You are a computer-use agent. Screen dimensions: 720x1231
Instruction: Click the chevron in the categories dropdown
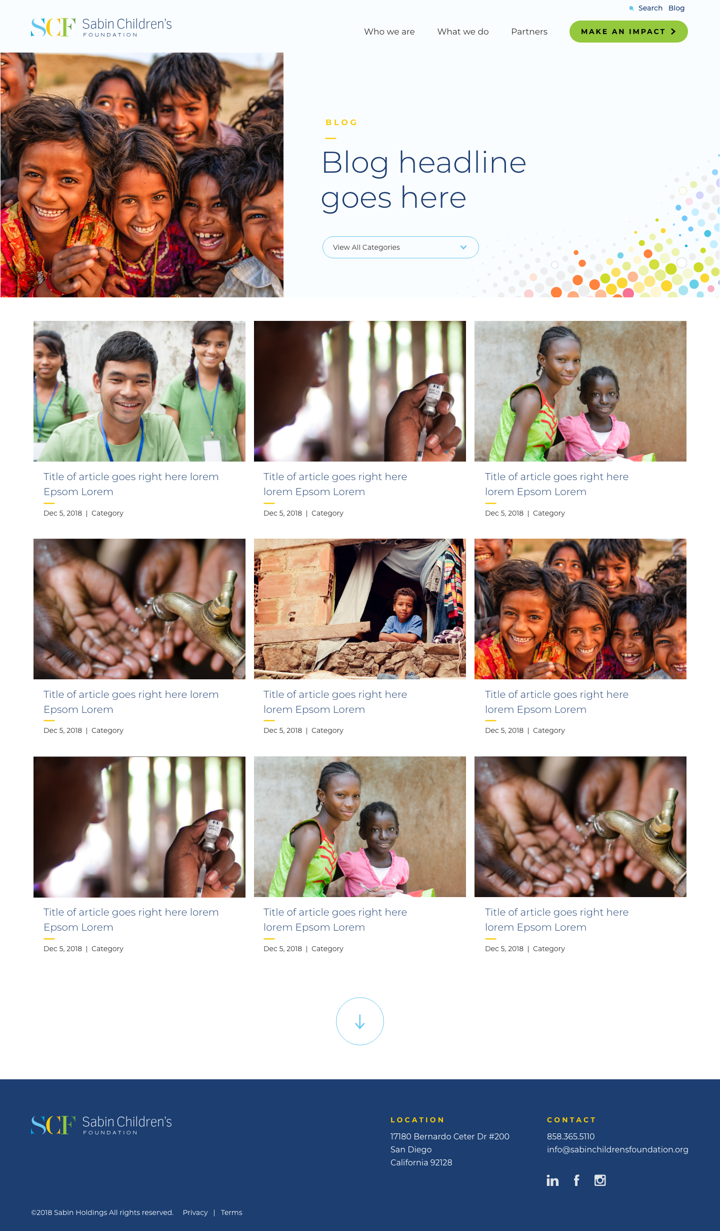coord(463,247)
